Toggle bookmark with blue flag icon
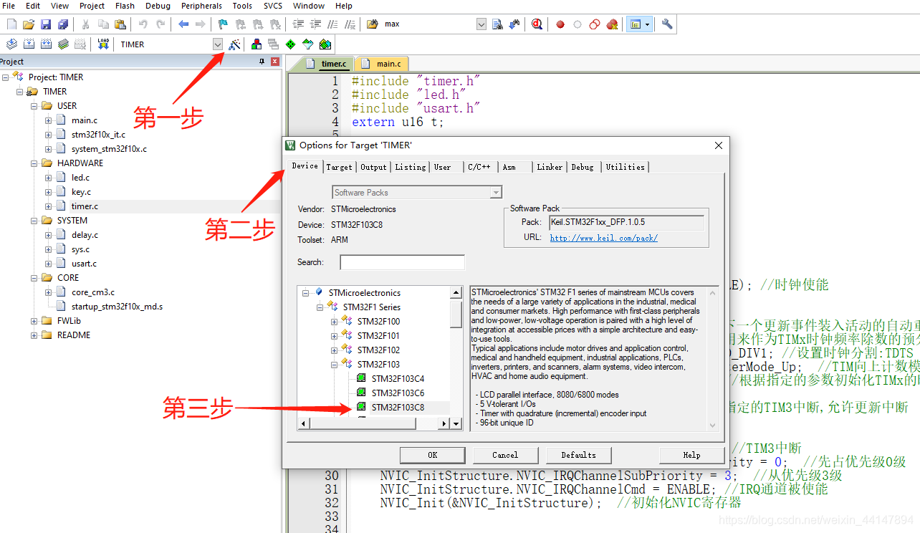The height and width of the screenshot is (533, 920). pyautogui.click(x=223, y=24)
